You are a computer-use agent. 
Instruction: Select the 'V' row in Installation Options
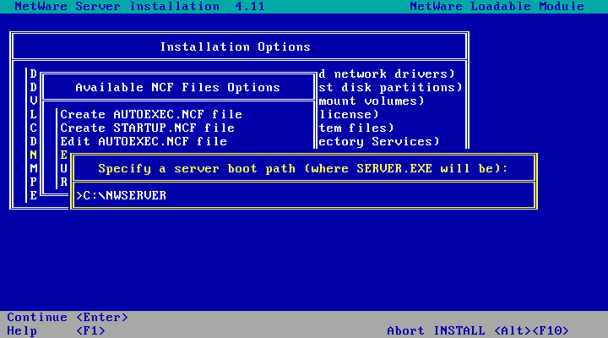coord(33,101)
